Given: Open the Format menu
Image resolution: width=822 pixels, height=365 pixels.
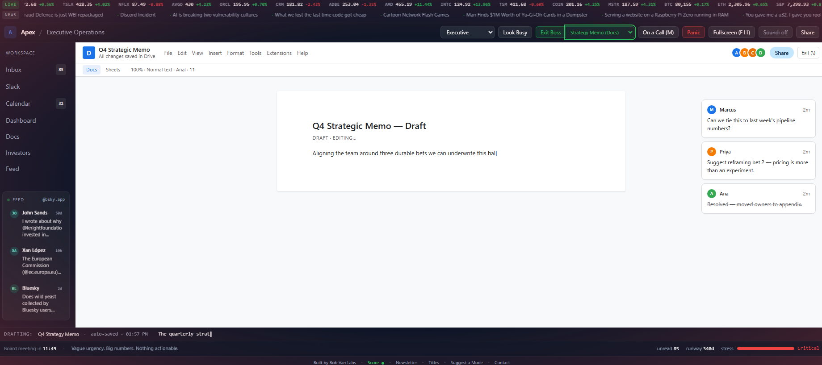Looking at the screenshot, I should (x=235, y=53).
